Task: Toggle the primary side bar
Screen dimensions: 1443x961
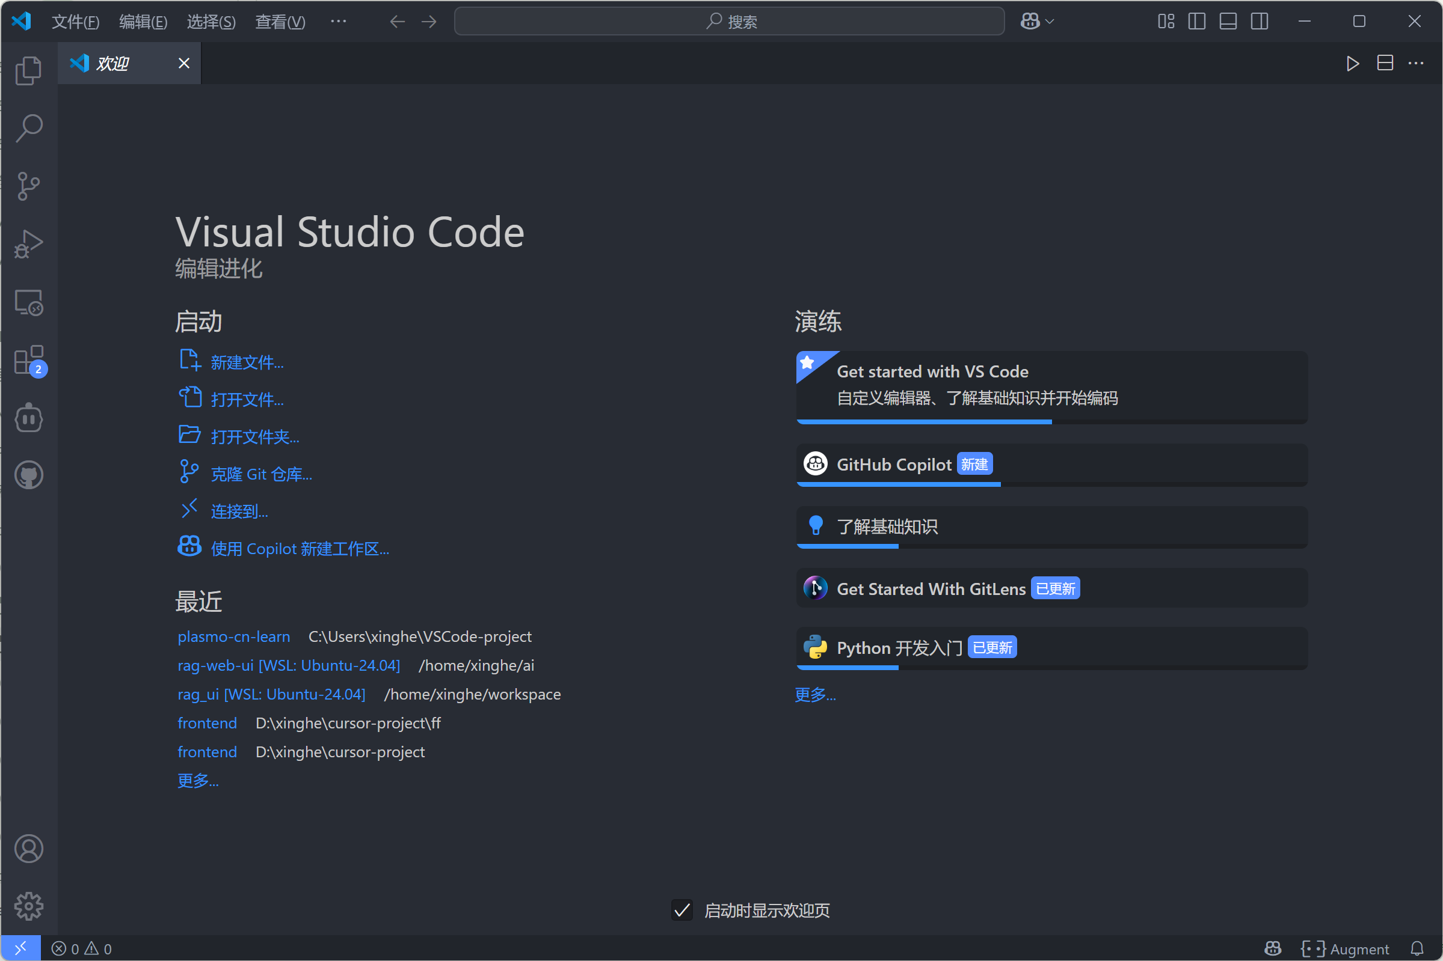Action: point(1196,22)
